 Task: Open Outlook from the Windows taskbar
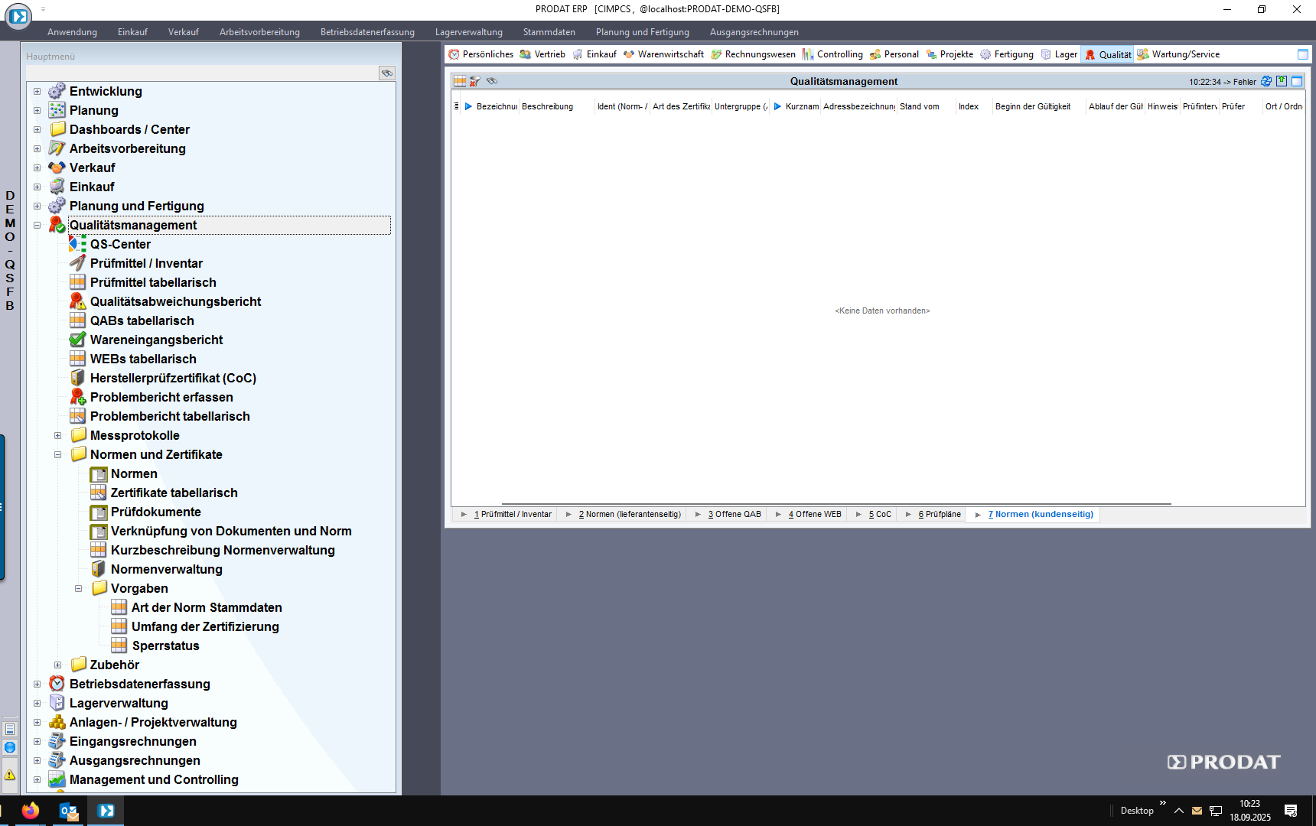(69, 811)
